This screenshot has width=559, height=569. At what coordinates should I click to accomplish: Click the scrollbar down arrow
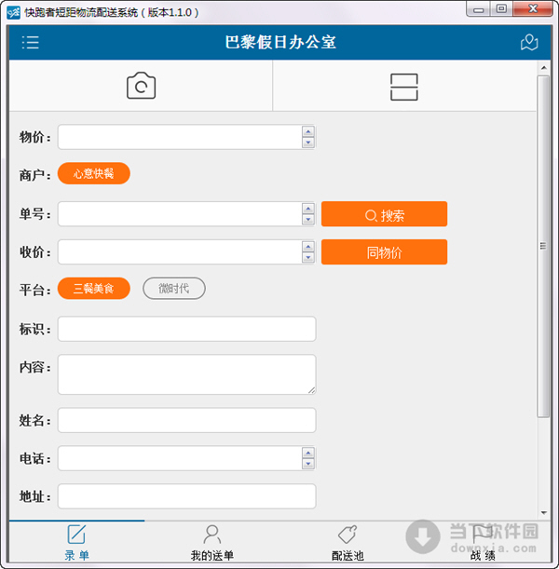click(x=543, y=513)
